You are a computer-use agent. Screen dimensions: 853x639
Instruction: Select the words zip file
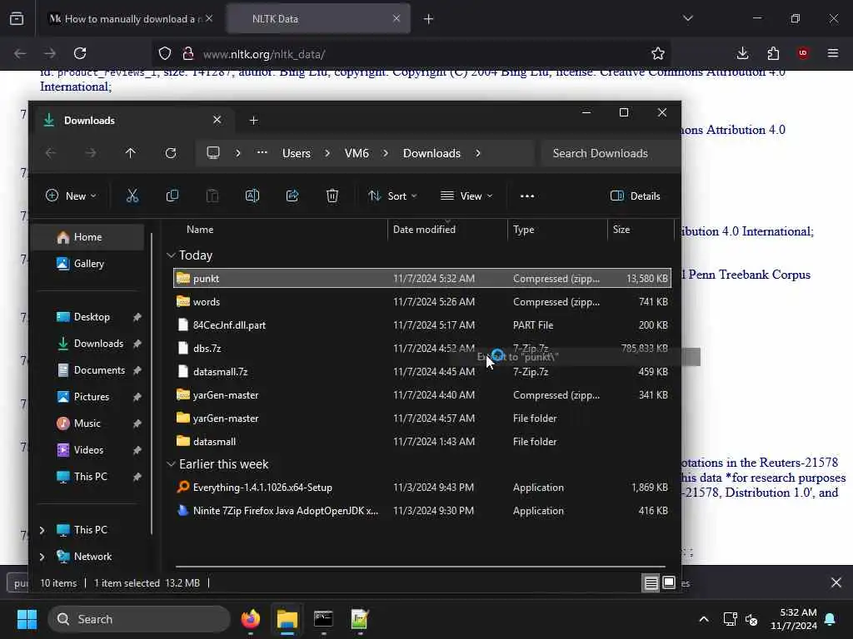[x=422, y=301]
